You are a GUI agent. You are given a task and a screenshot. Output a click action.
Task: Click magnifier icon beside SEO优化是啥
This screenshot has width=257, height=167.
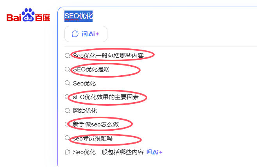pos(67,69)
